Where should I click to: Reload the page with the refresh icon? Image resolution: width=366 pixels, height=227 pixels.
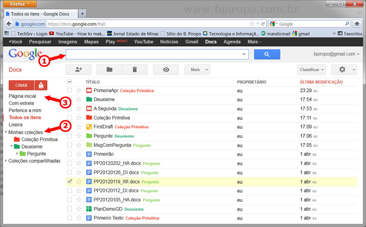[263, 24]
